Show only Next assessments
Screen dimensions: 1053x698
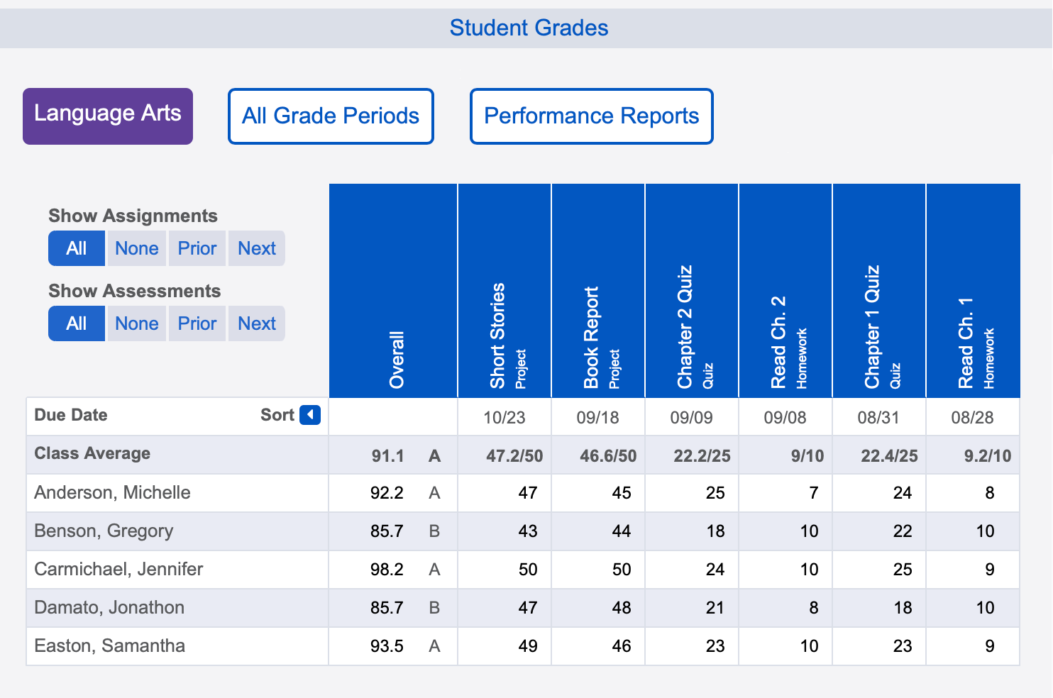(x=256, y=323)
